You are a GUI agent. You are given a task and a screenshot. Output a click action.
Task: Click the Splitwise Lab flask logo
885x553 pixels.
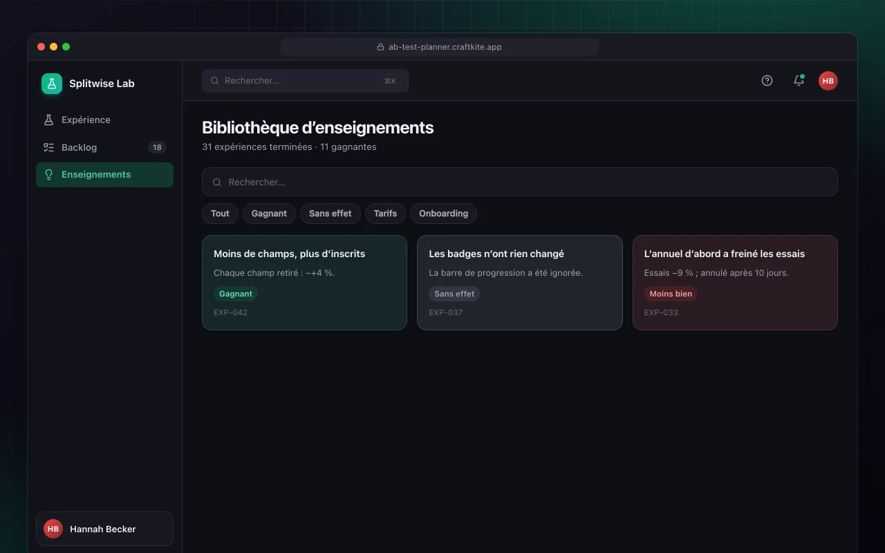tap(52, 84)
